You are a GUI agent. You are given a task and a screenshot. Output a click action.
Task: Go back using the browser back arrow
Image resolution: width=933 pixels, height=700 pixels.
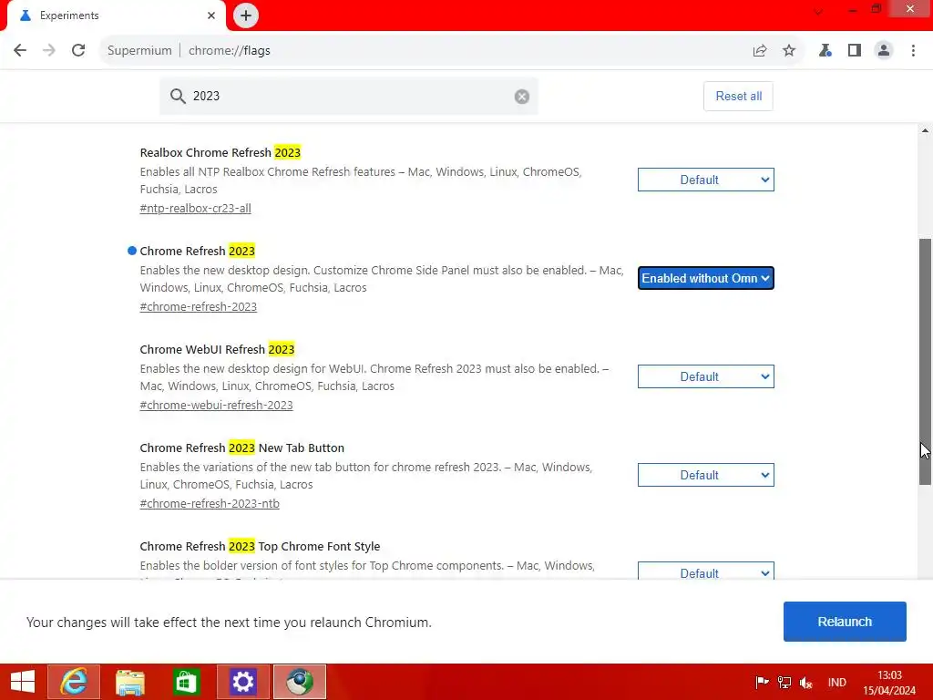pos(20,51)
